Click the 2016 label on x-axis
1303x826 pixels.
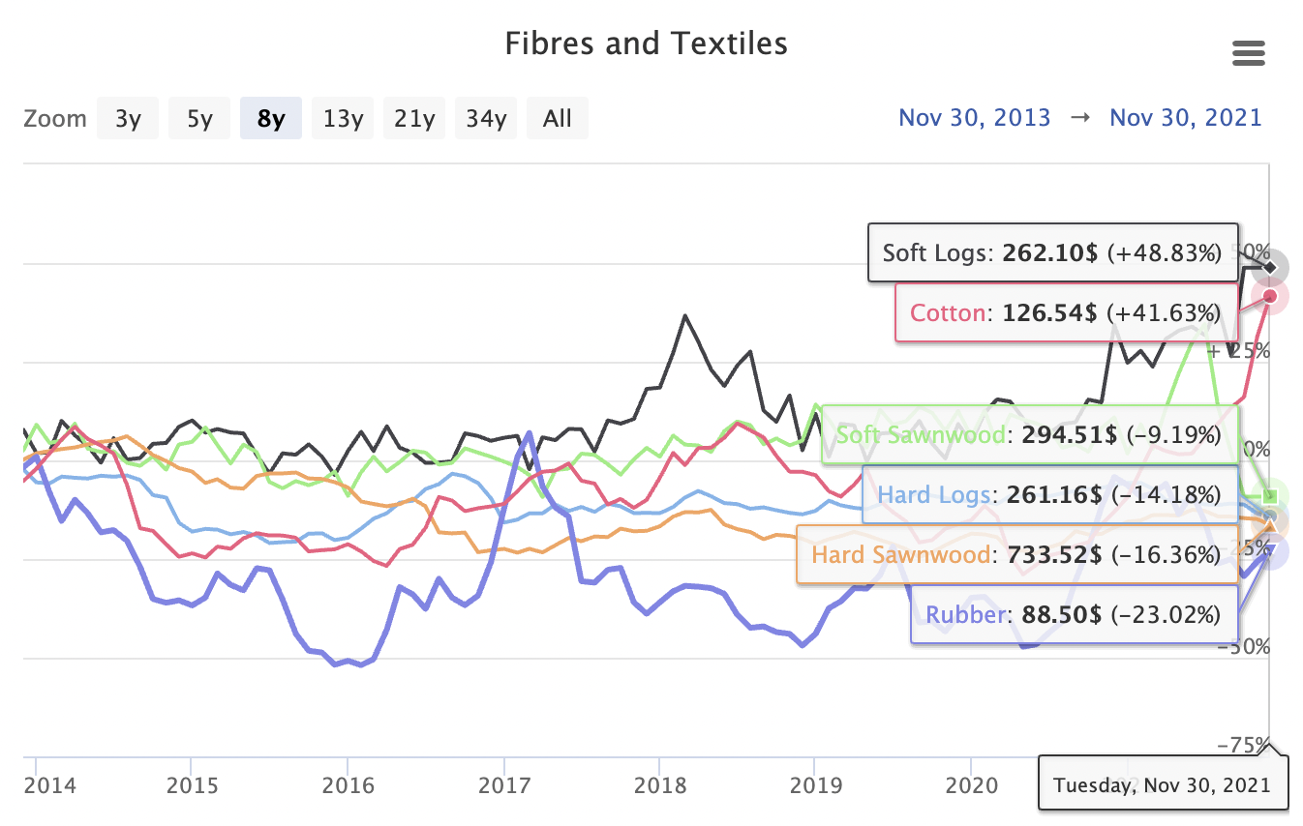[x=348, y=782]
